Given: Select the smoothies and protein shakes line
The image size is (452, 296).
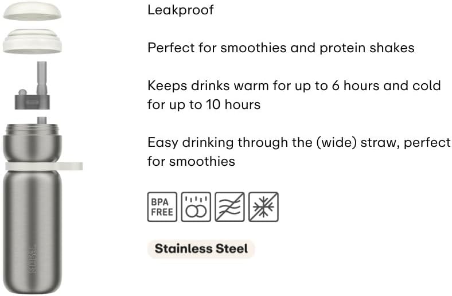Looking at the screenshot, I should [280, 48].
